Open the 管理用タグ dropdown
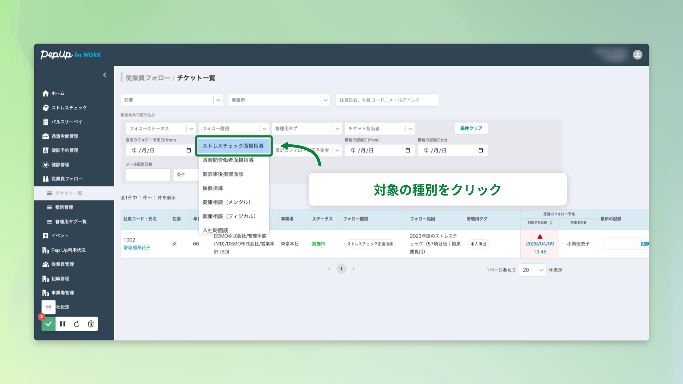Image resolution: width=683 pixels, height=384 pixels. 307,129
